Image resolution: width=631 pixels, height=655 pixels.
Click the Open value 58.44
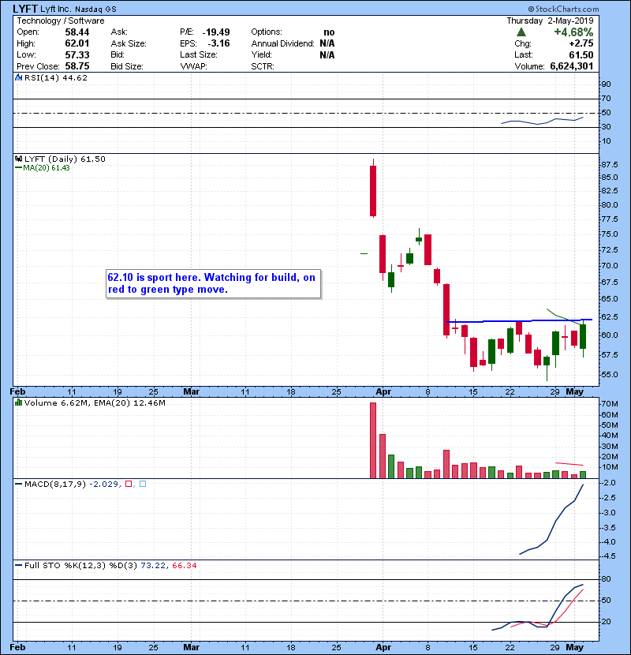tap(77, 32)
